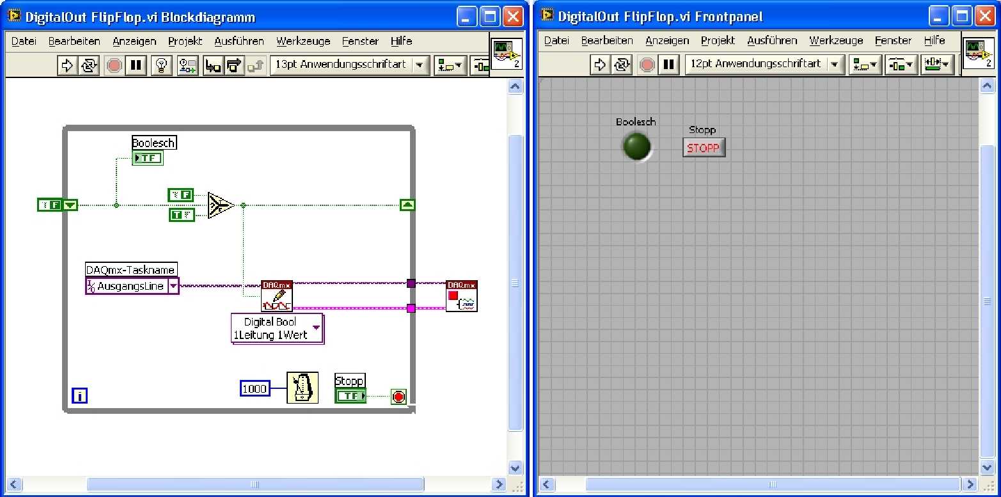
Task: Select the metronome Wait Until Next ms node
Action: pyautogui.click(x=302, y=387)
